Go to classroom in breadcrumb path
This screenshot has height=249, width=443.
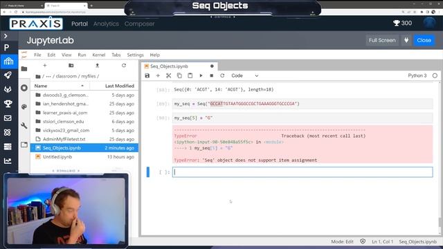(66, 76)
